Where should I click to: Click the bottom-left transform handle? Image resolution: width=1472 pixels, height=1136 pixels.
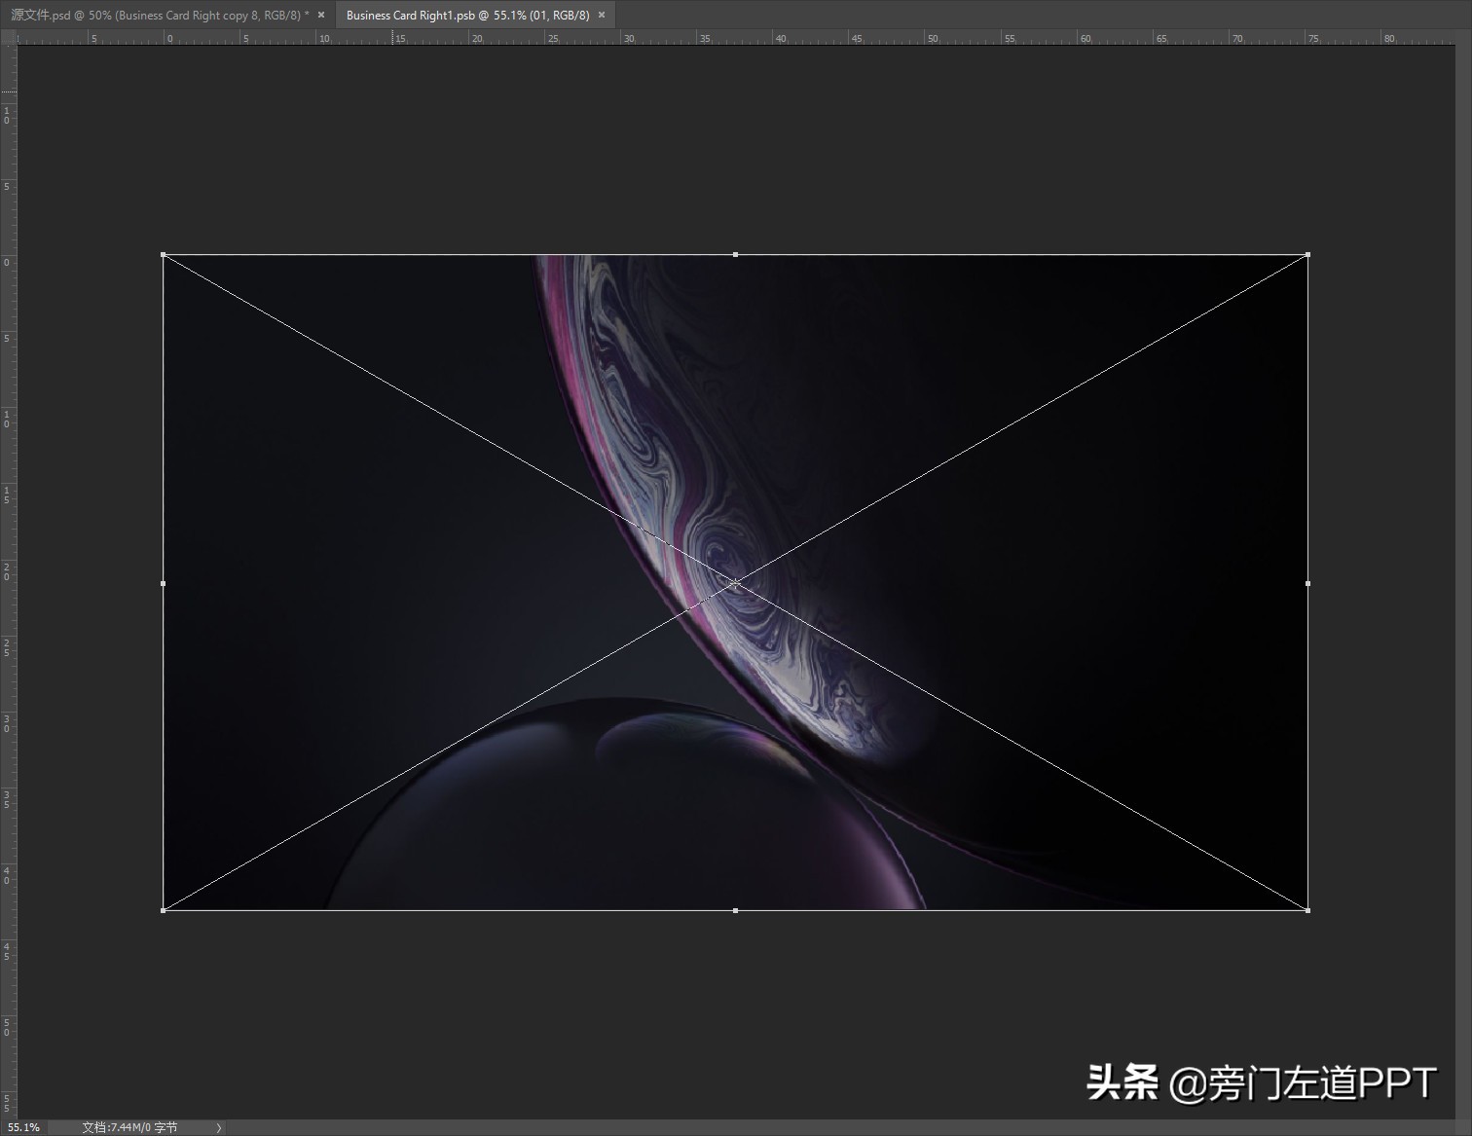163,910
